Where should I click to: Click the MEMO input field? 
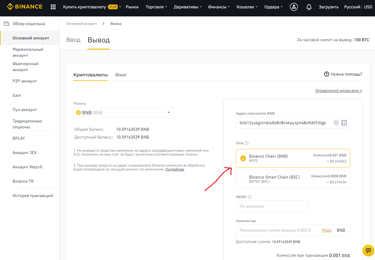tap(272, 206)
